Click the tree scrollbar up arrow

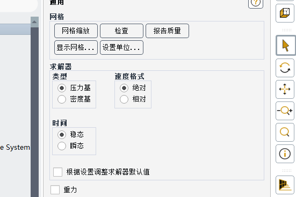pyautogui.click(x=34, y=22)
